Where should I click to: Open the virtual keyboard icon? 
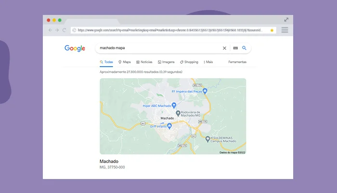pos(235,48)
